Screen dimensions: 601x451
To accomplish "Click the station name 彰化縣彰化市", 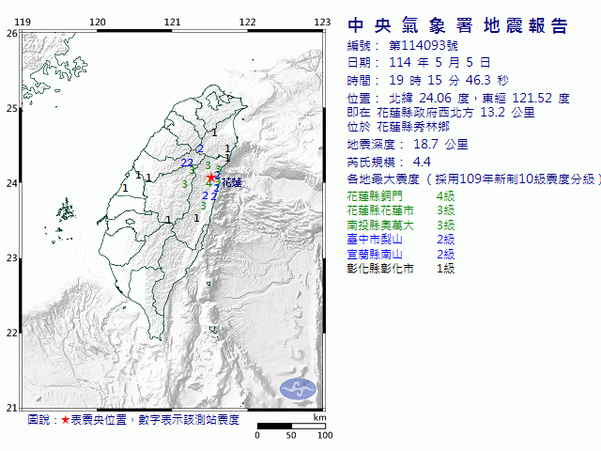I will tap(380, 269).
